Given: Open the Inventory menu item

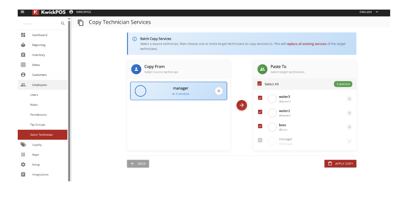Looking at the screenshot, I should coord(42,55).
